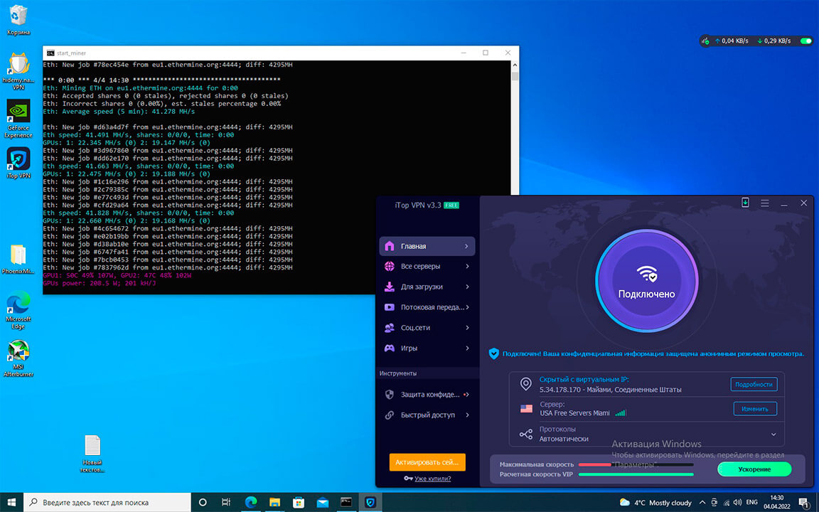819x512 pixels.
Task: Expand the Главная menu chevron
Action: (467, 246)
